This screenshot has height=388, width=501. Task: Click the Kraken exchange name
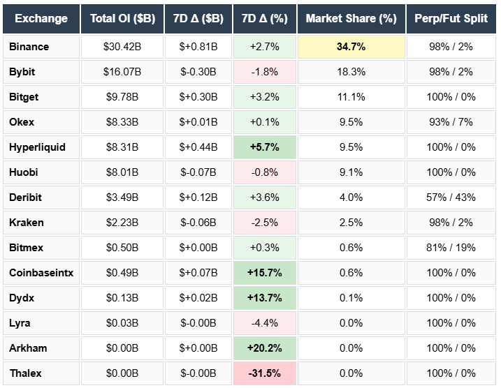pyautogui.click(x=27, y=223)
